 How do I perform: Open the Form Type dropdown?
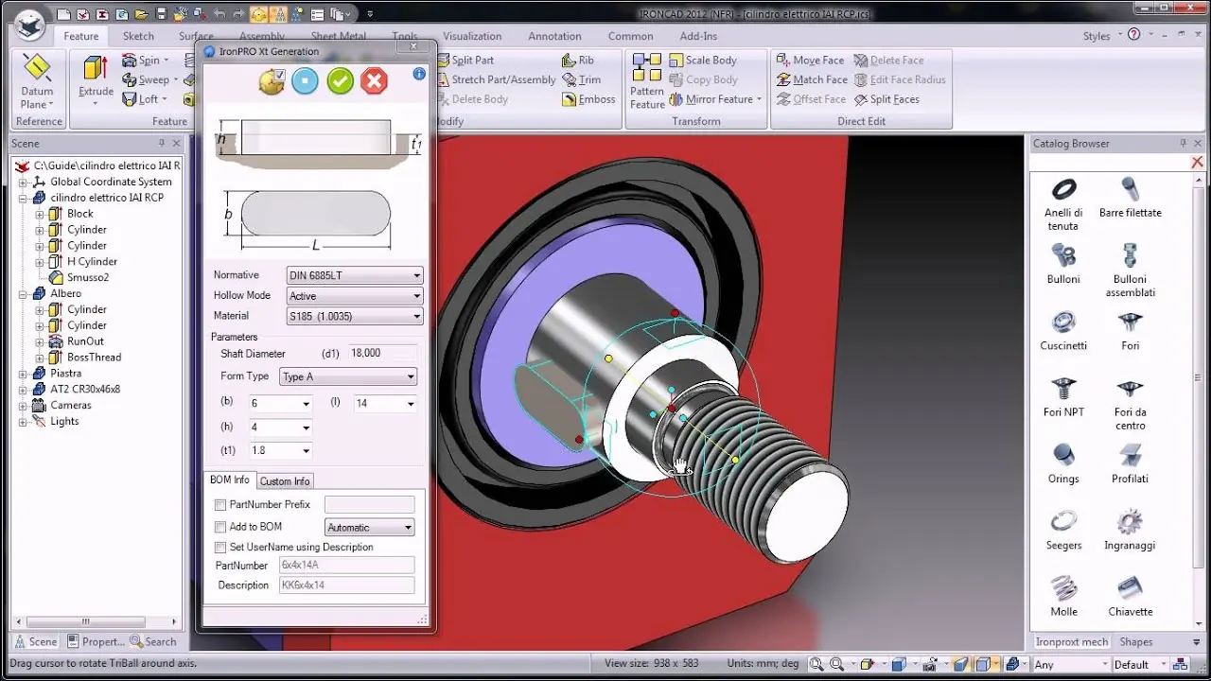348,376
